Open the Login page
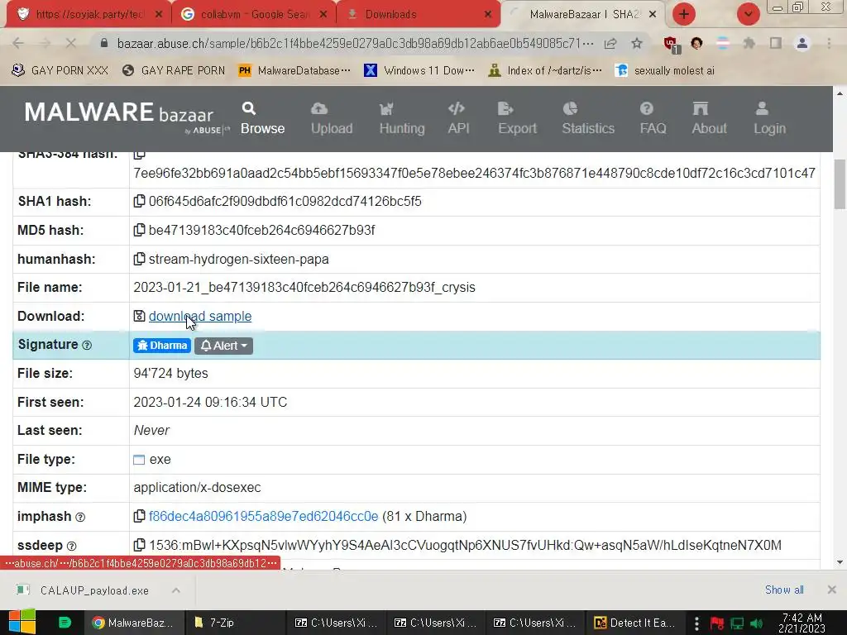This screenshot has width=847, height=635. pyautogui.click(x=769, y=118)
